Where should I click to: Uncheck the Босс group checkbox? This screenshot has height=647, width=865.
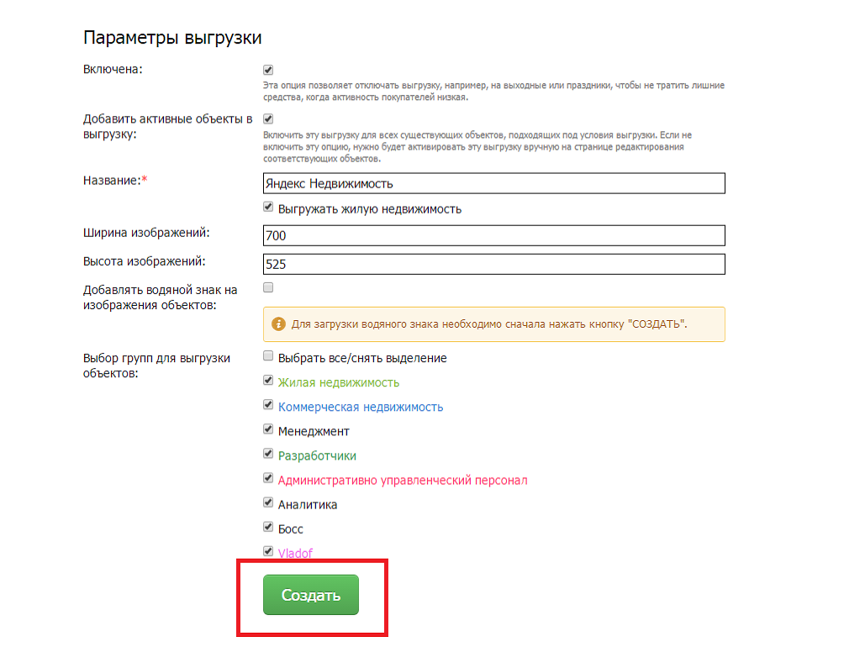click(268, 526)
